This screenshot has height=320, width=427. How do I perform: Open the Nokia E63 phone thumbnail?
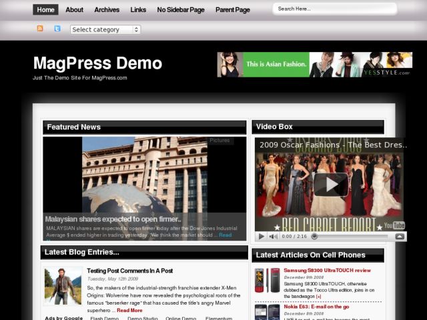267,312
